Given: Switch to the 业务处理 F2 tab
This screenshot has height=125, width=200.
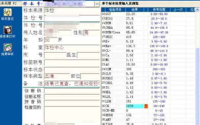Looking at the screenshot, I should click(x=9, y=3).
